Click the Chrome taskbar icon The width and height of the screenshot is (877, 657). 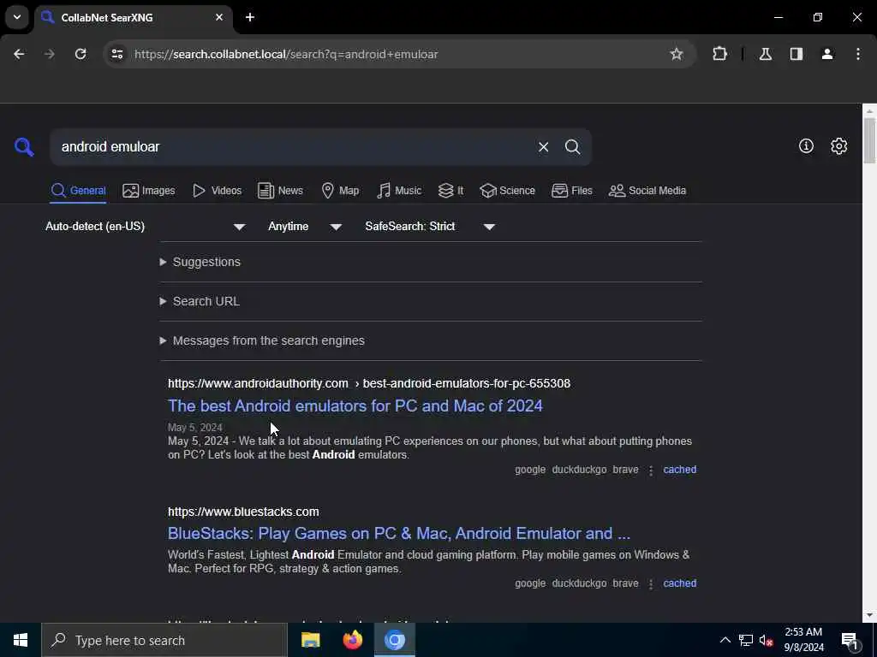tap(394, 640)
